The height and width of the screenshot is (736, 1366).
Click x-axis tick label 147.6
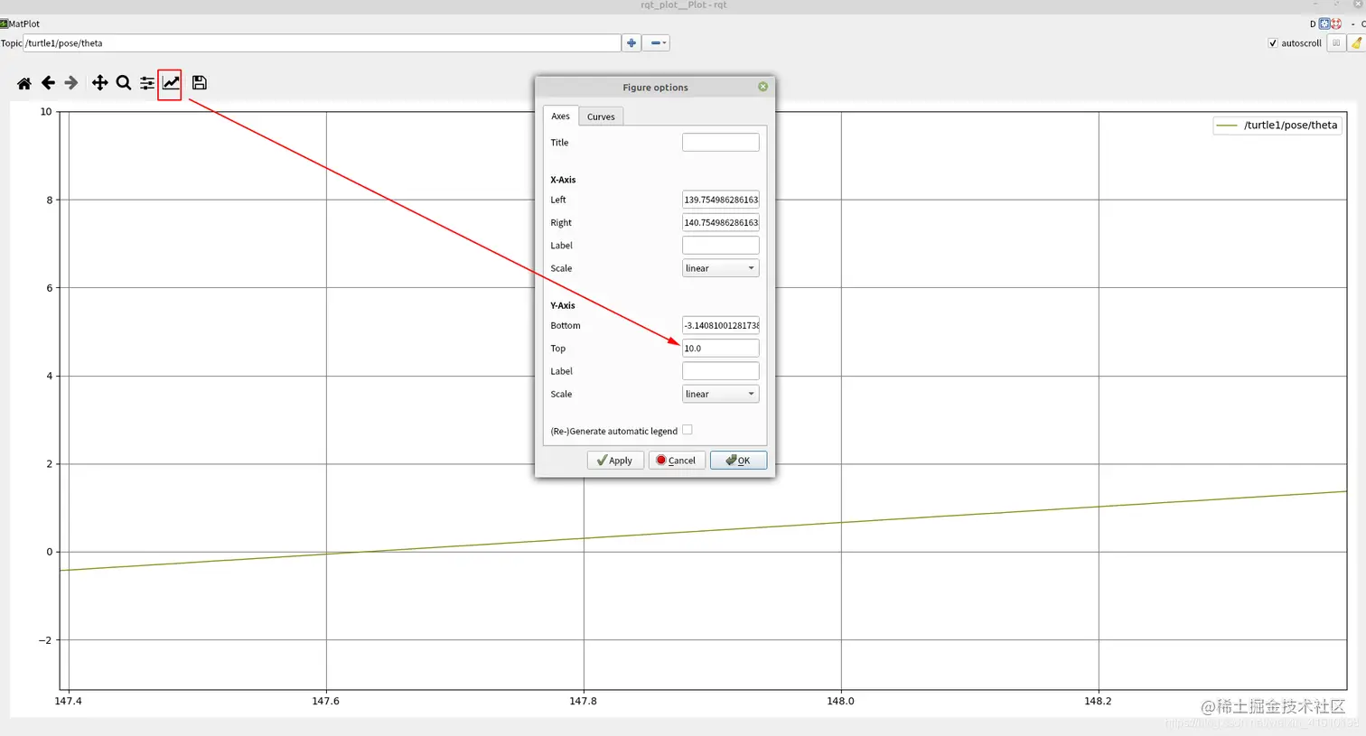coord(326,701)
